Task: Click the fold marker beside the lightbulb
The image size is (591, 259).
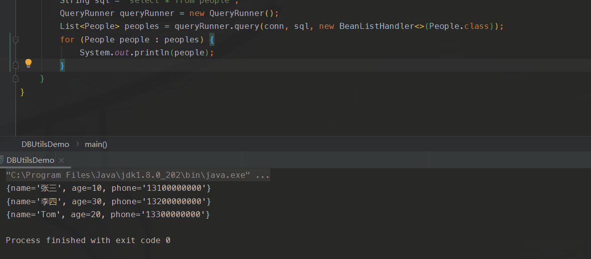Action: click(15, 65)
